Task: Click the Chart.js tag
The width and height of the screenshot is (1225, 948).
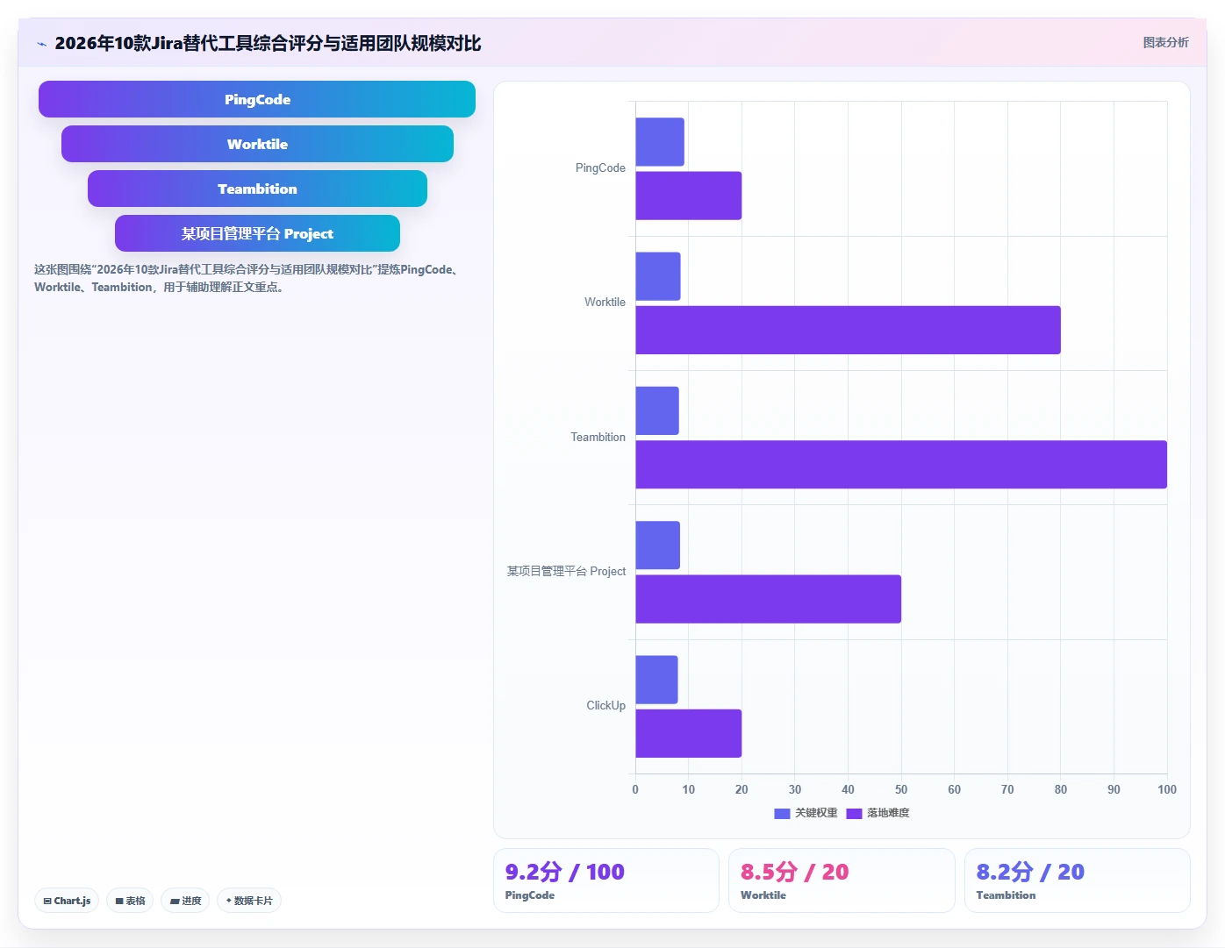Action: click(x=67, y=901)
